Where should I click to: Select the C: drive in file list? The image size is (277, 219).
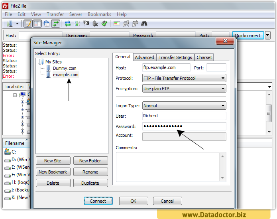pyautogui.click(x=10, y=152)
